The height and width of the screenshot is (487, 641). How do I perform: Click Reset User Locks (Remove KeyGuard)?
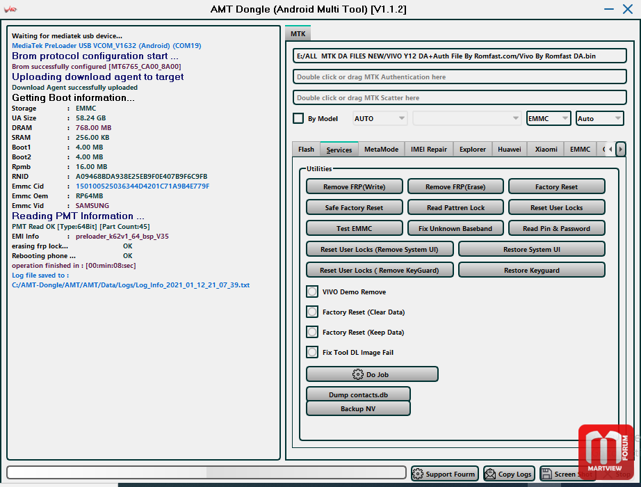coord(380,270)
